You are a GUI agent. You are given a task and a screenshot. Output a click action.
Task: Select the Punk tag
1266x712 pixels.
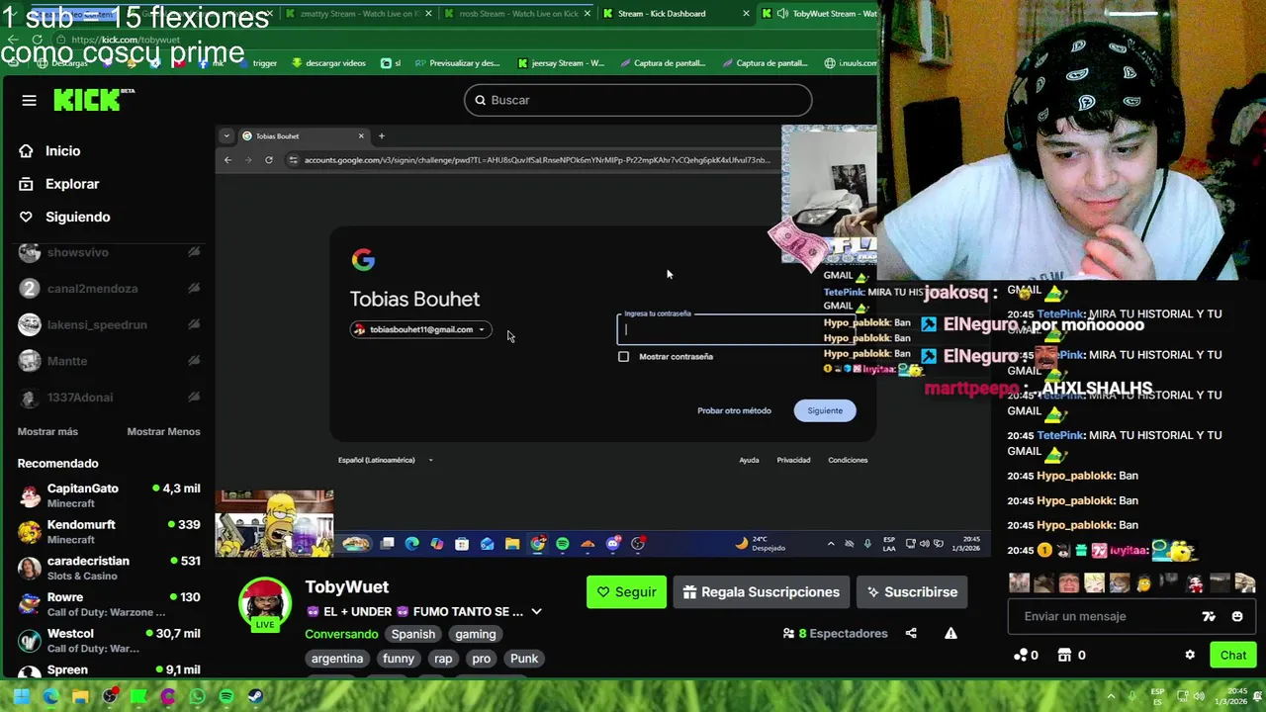click(524, 659)
